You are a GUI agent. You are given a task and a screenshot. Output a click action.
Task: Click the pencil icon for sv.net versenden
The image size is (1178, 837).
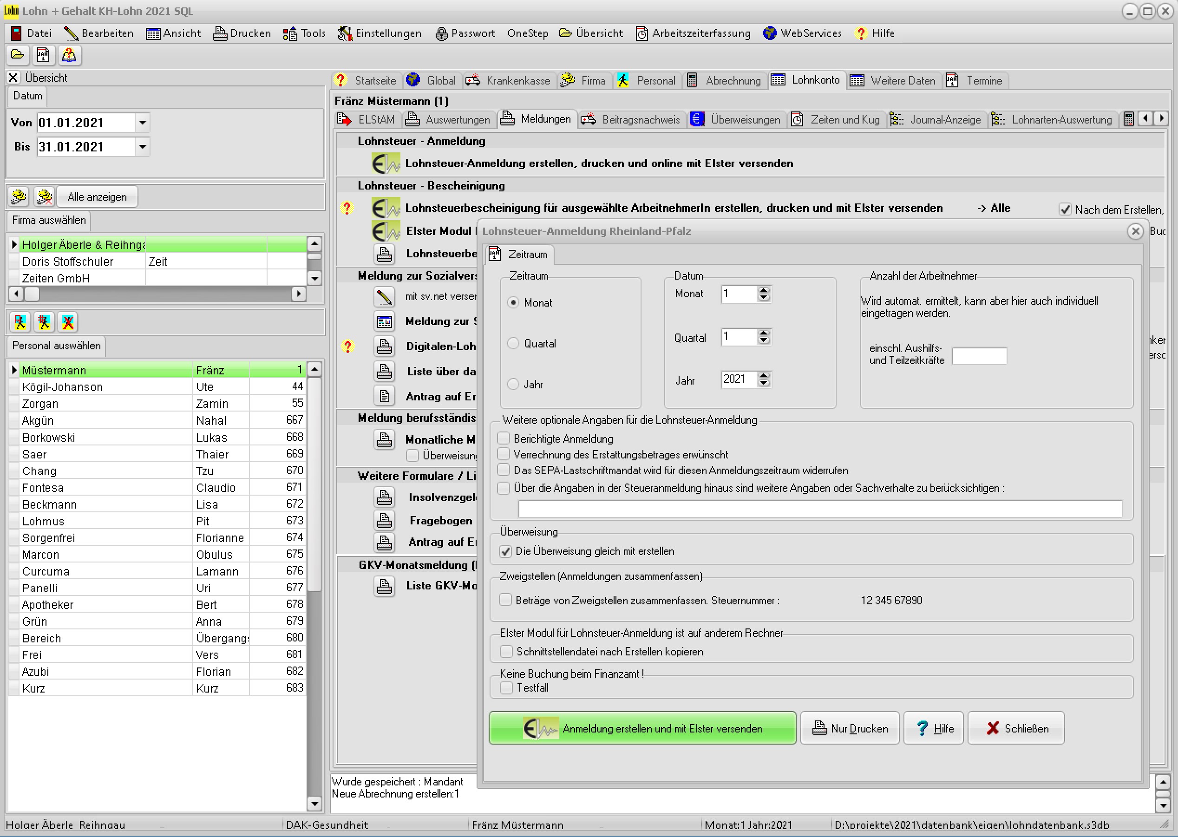tap(385, 296)
